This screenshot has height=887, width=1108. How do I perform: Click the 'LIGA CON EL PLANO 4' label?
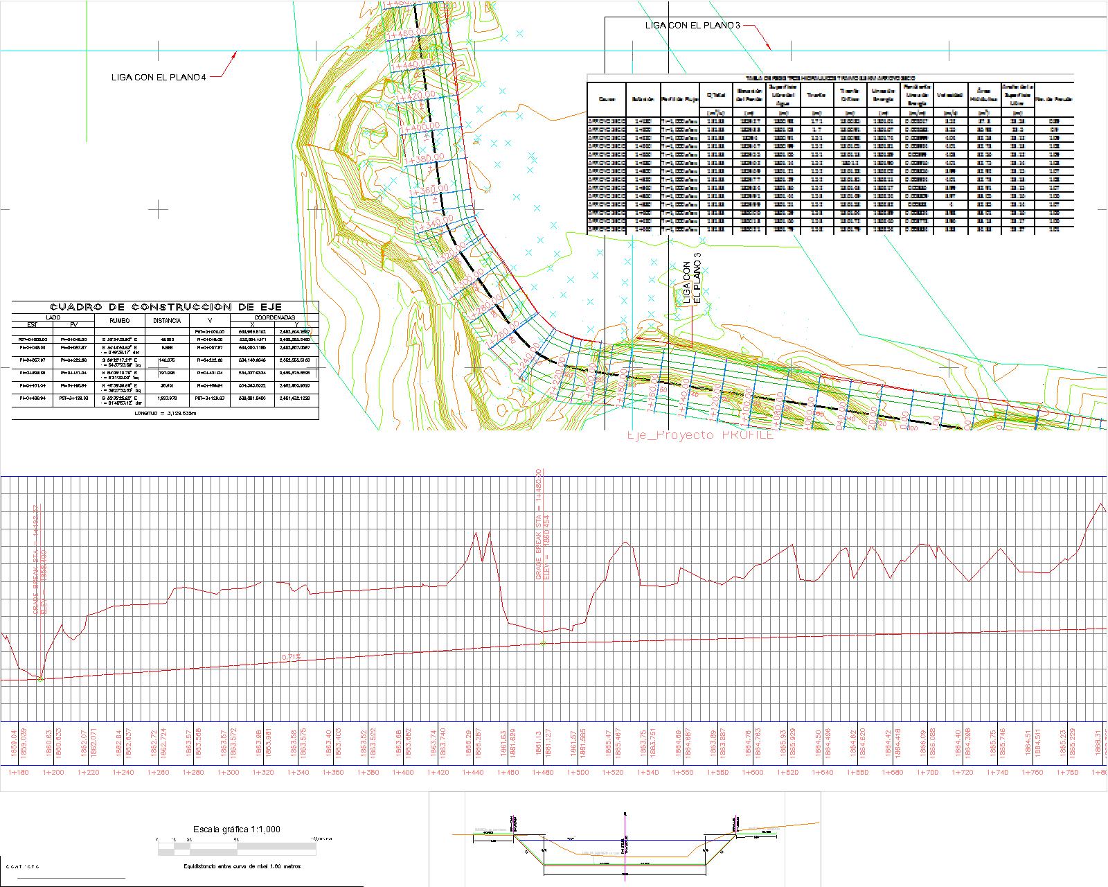pos(159,77)
